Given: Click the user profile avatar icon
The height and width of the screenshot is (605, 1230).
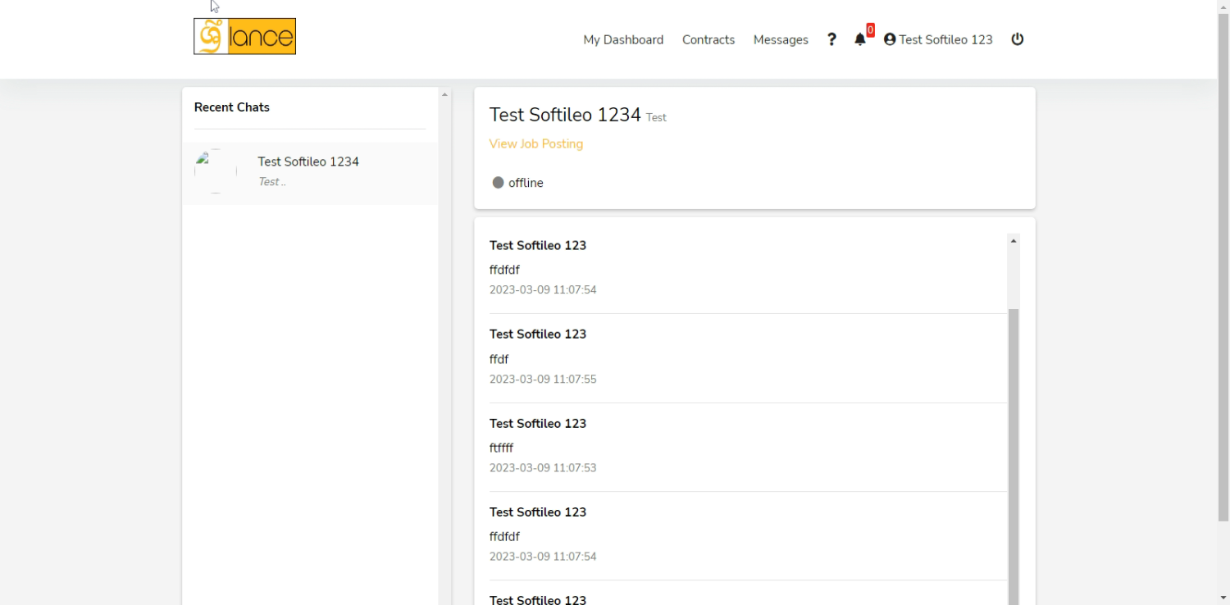Looking at the screenshot, I should coord(890,39).
